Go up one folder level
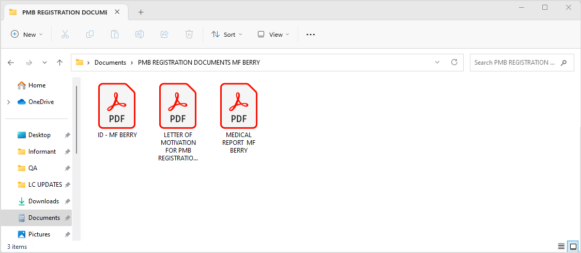 (x=59, y=63)
